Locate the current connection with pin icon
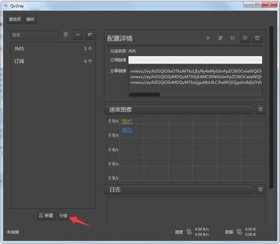 66,35
